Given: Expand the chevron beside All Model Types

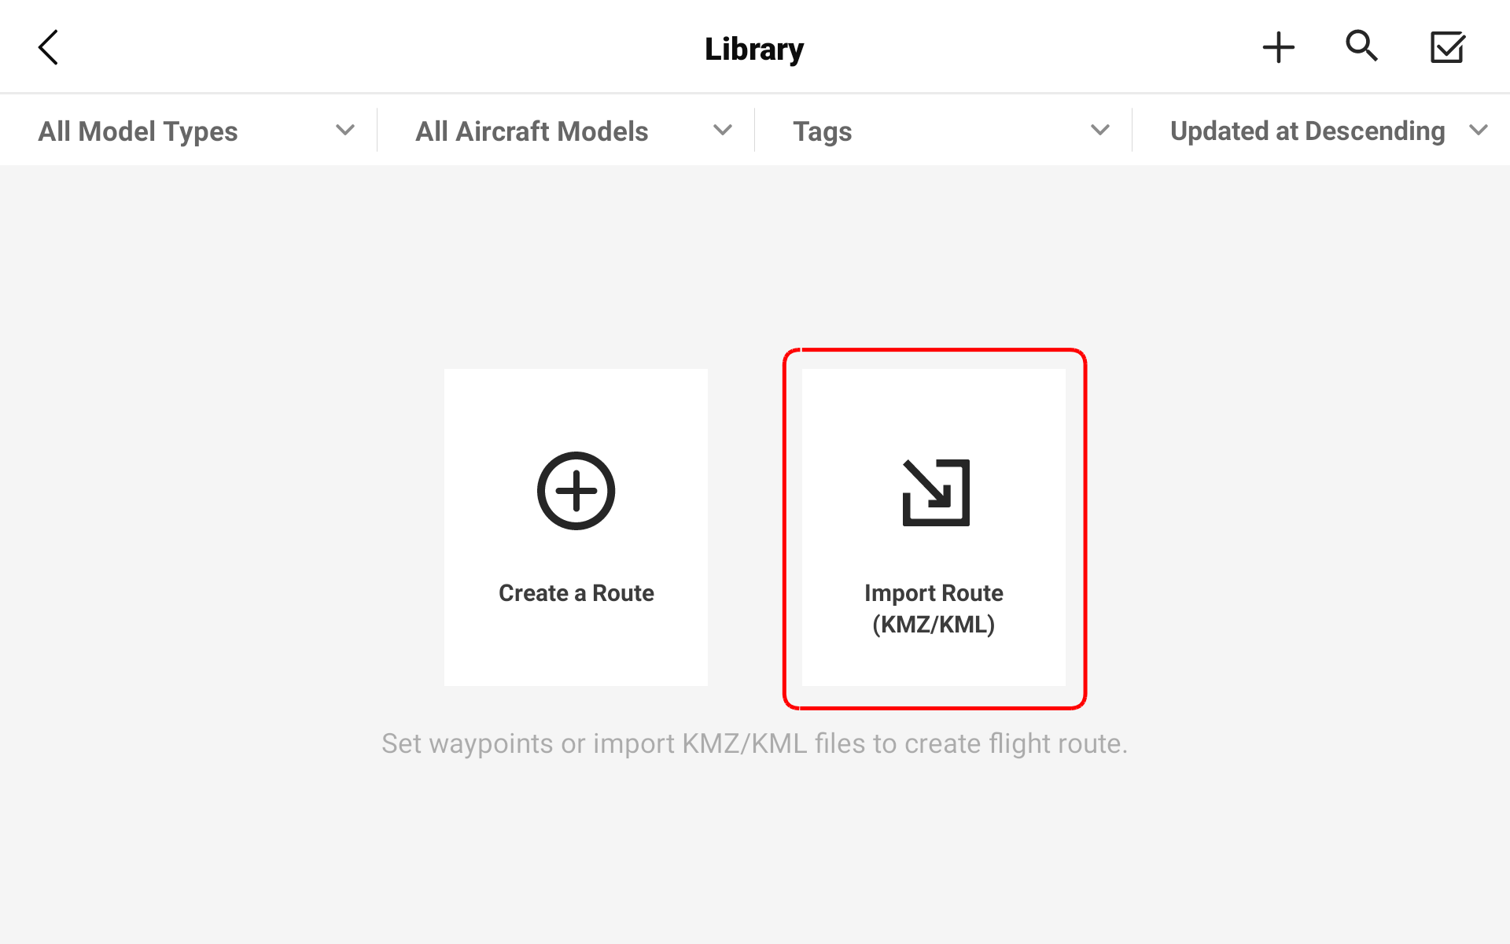Looking at the screenshot, I should click(x=345, y=131).
